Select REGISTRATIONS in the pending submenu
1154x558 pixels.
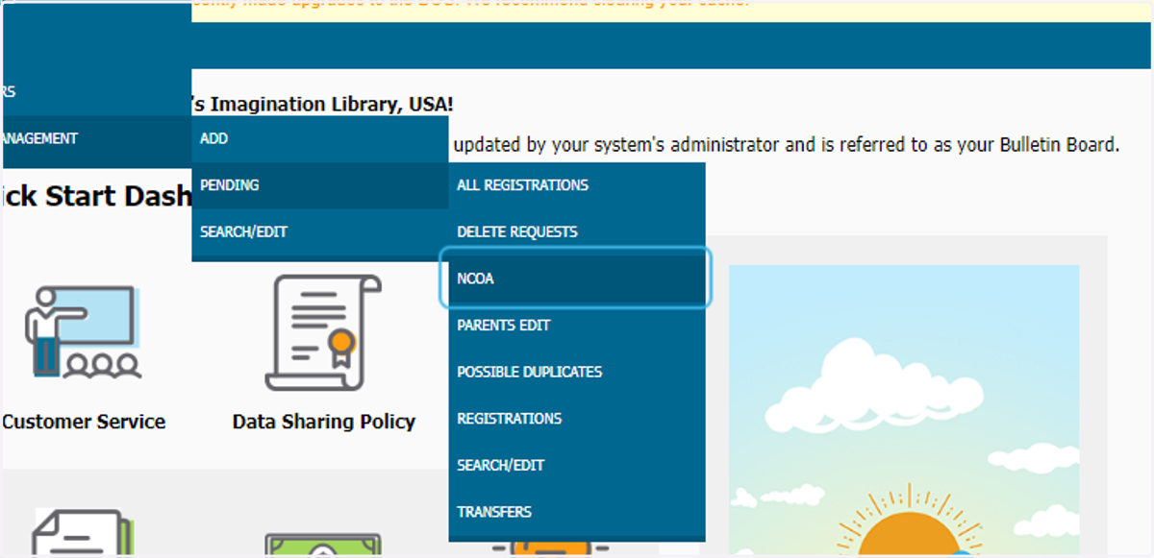[577, 418]
